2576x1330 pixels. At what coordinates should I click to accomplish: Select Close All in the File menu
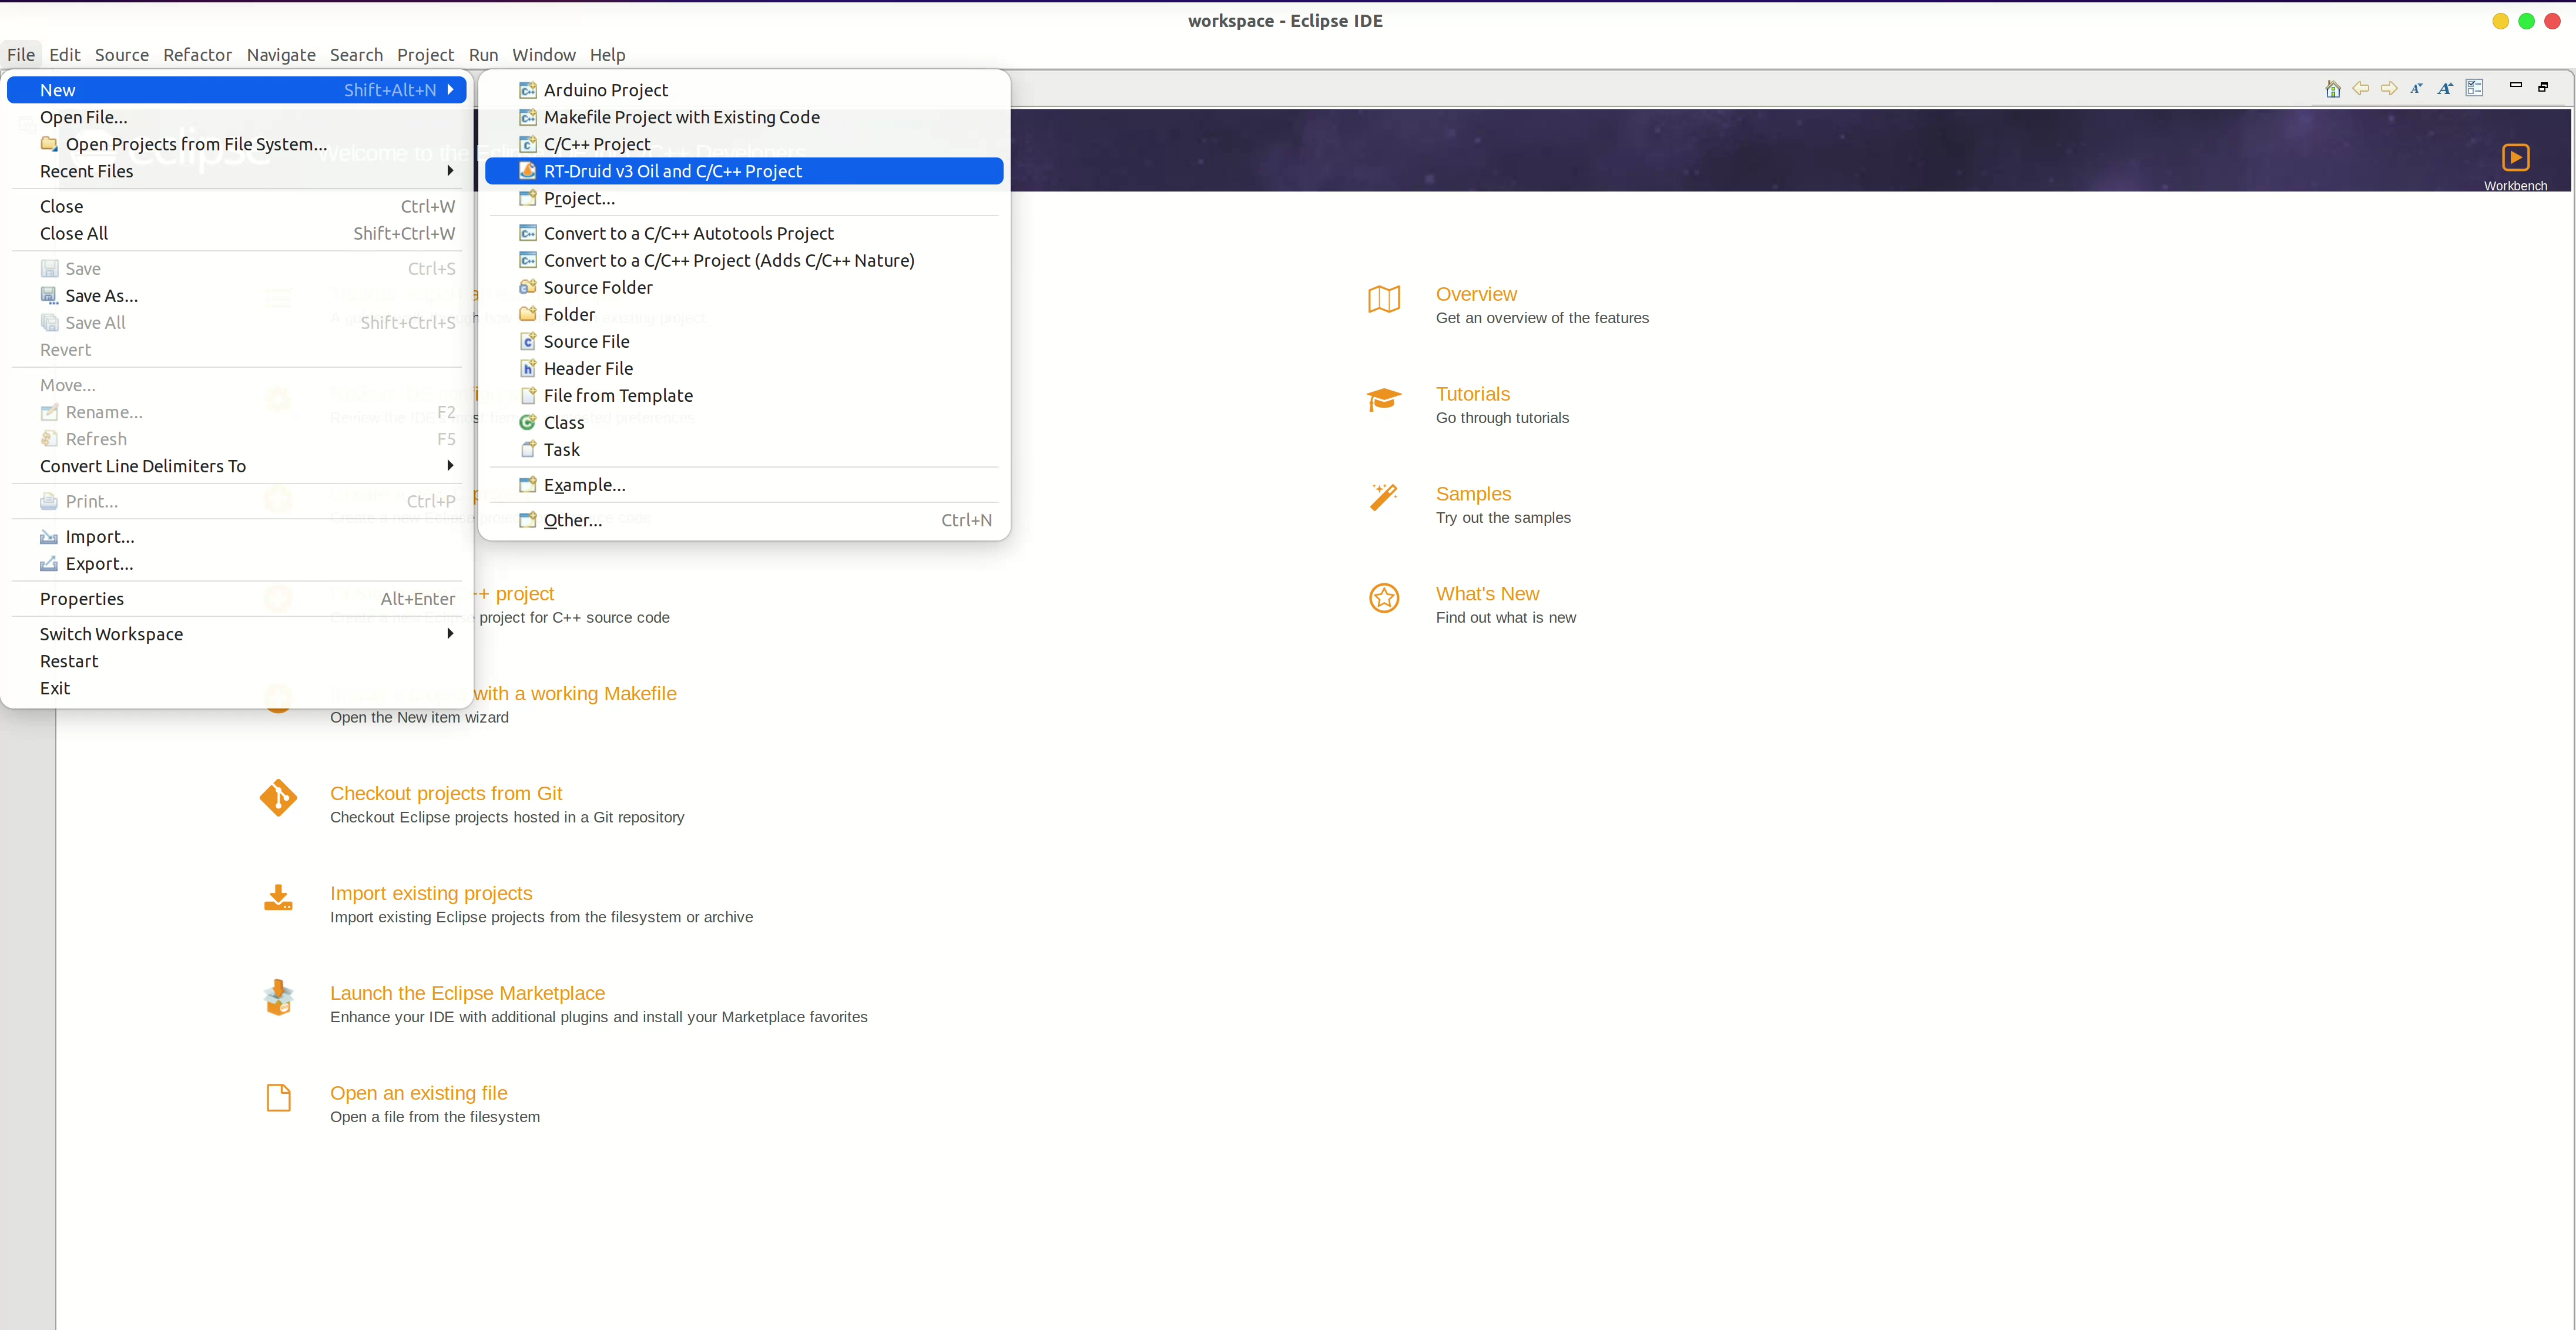(x=237, y=233)
